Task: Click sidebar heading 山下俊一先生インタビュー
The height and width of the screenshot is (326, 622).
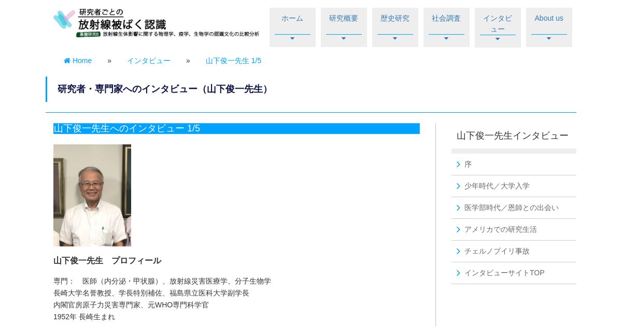Action: 513,136
